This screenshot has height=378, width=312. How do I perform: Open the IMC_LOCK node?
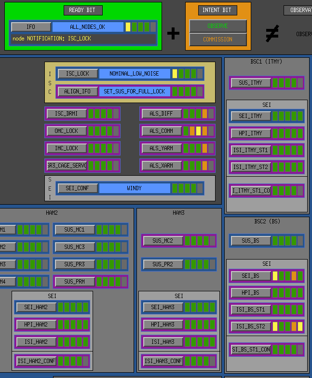click(67, 148)
